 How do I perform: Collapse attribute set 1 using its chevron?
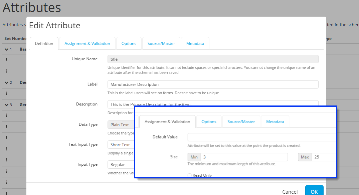6,49
